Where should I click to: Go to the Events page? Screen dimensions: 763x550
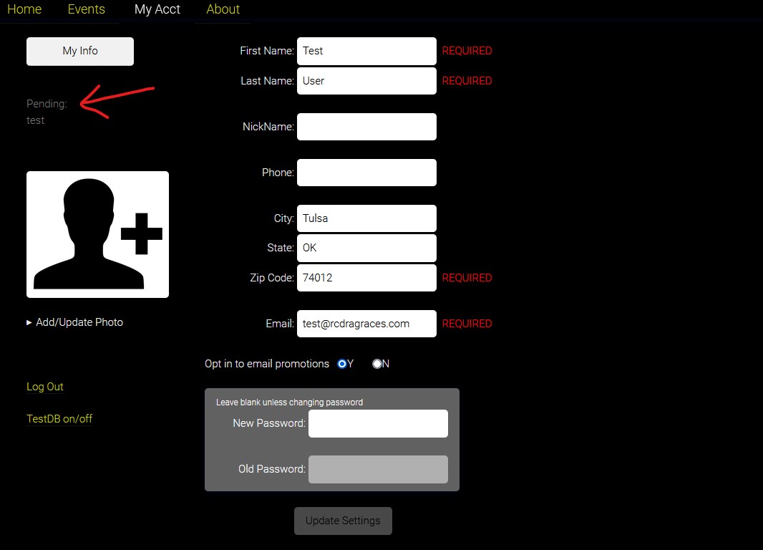click(x=86, y=9)
